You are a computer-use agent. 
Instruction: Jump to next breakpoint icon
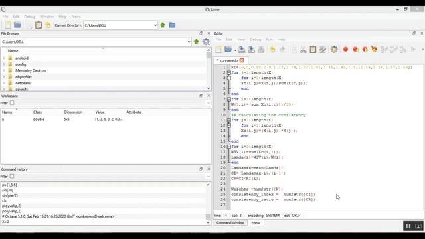(355, 49)
